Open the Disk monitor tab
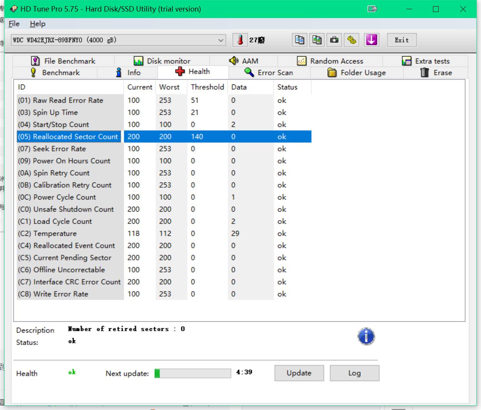This screenshot has width=481, height=410. 162,61
